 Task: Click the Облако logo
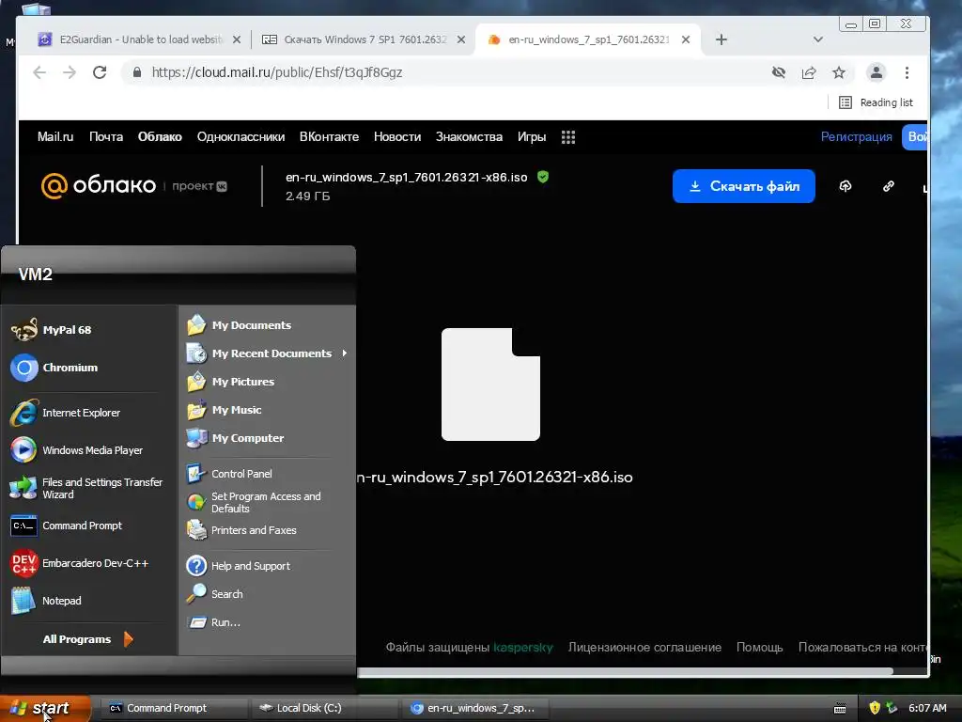(x=98, y=185)
